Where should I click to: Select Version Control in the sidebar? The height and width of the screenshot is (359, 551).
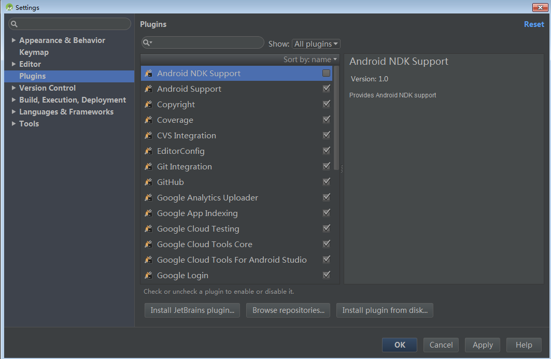tap(48, 88)
